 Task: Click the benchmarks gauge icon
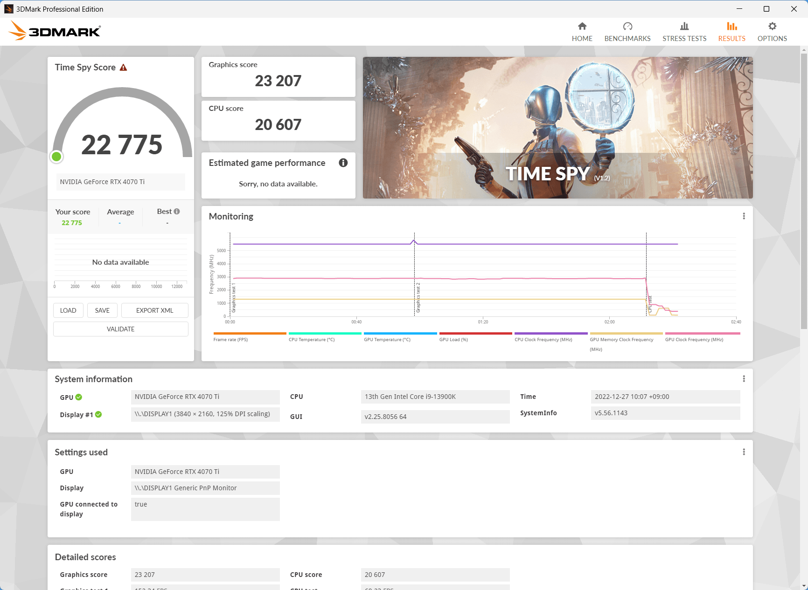(x=627, y=26)
